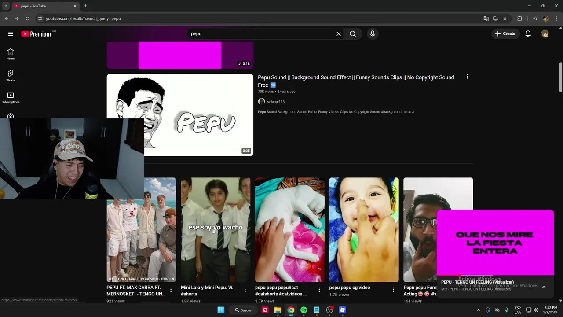The height and width of the screenshot is (317, 563).
Task: Bookmark this page with the star
Action: pyautogui.click(x=505, y=18)
